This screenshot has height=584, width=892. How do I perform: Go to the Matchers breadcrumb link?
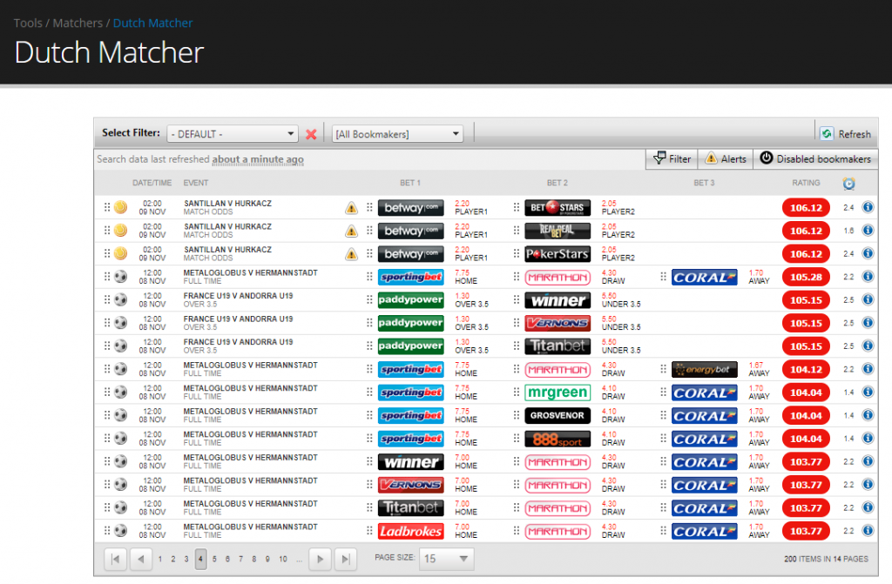(78, 23)
